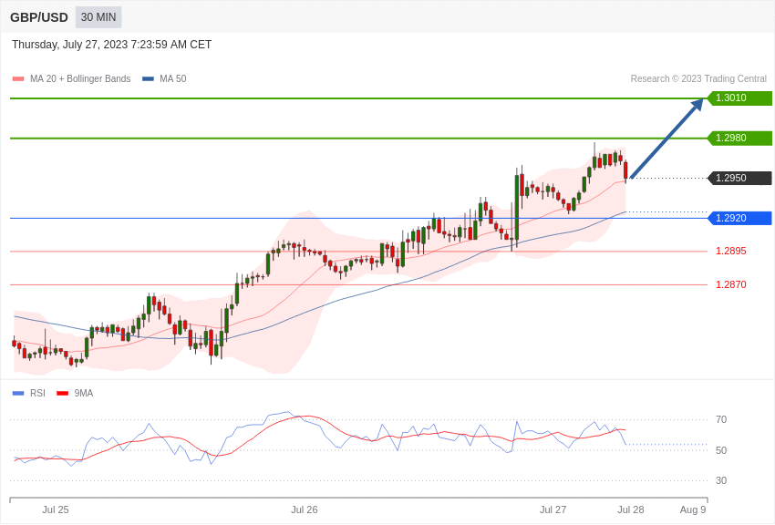The height and width of the screenshot is (525, 775).
Task: Click the red 1.2870 support level
Action: (x=731, y=284)
